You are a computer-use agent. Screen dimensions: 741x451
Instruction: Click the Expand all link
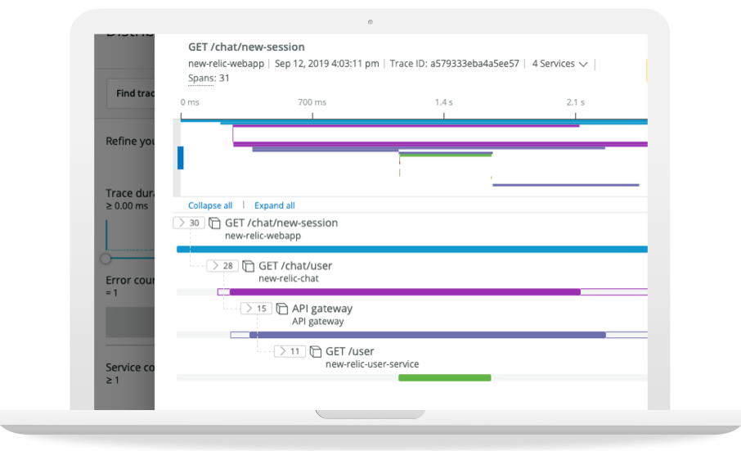tap(275, 205)
